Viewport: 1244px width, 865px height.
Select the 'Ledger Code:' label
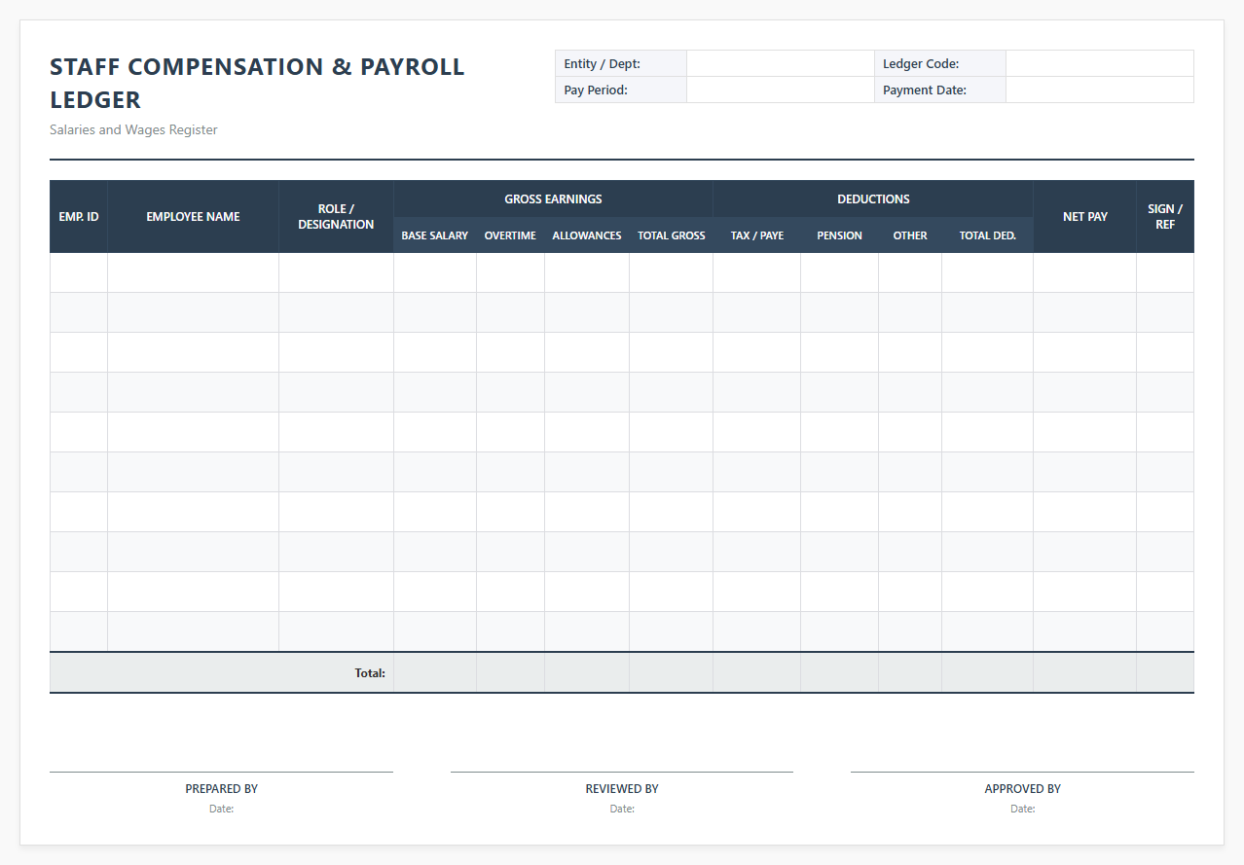tap(921, 63)
